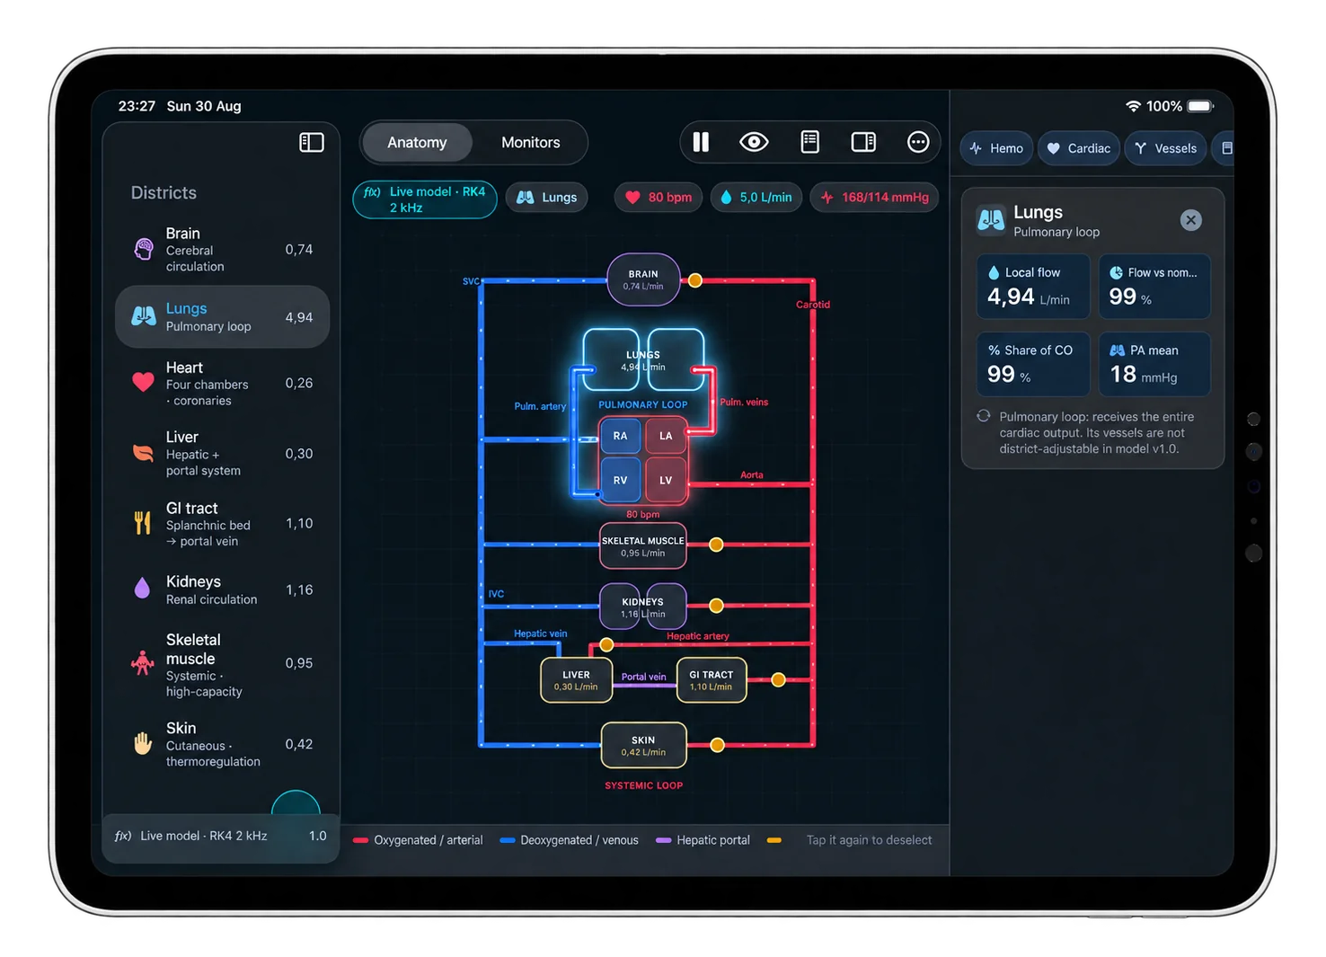This screenshot has height=957, width=1326.
Task: Click the battery indicator icon
Action: coord(1201,106)
